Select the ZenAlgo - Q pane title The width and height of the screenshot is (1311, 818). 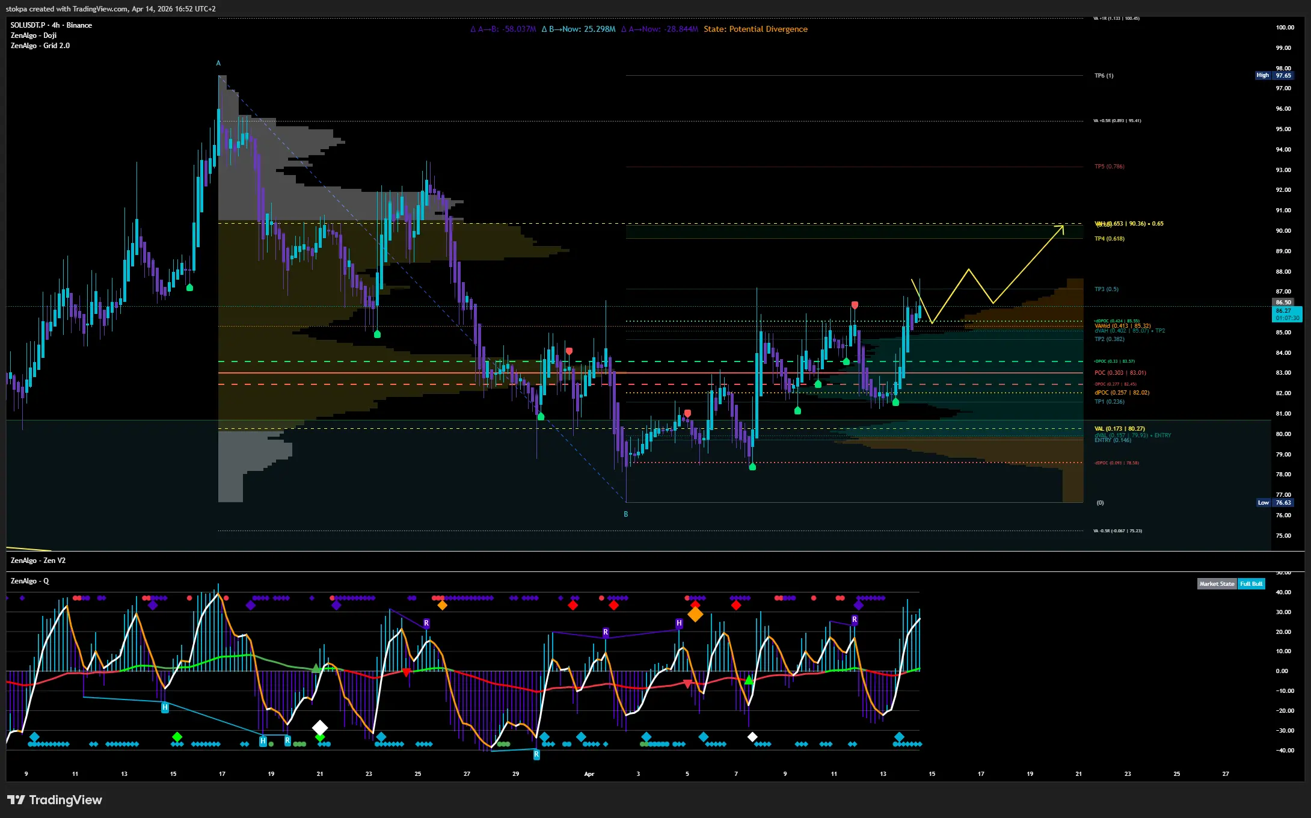tap(30, 581)
